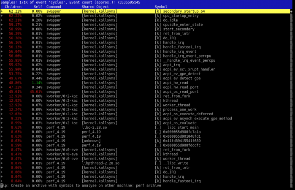The height and width of the screenshot is (190, 295).
Task: Select the Shared Object column header
Action: [x=95, y=7]
